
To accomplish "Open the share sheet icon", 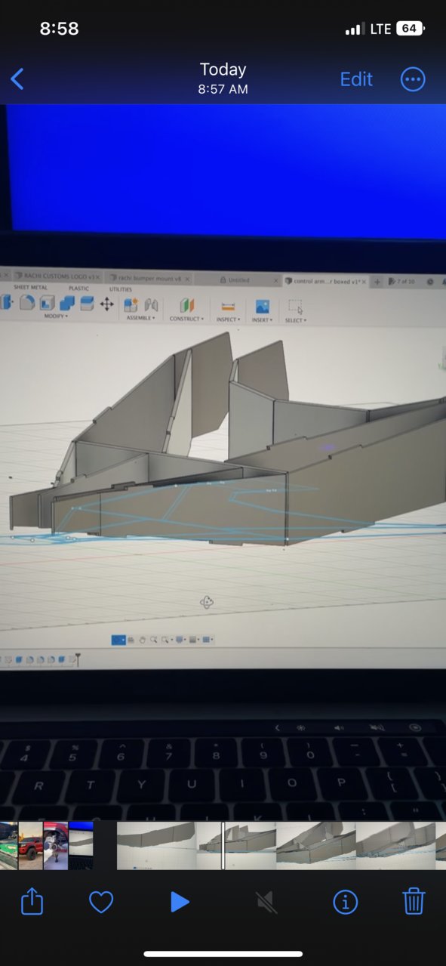I will (x=32, y=901).
